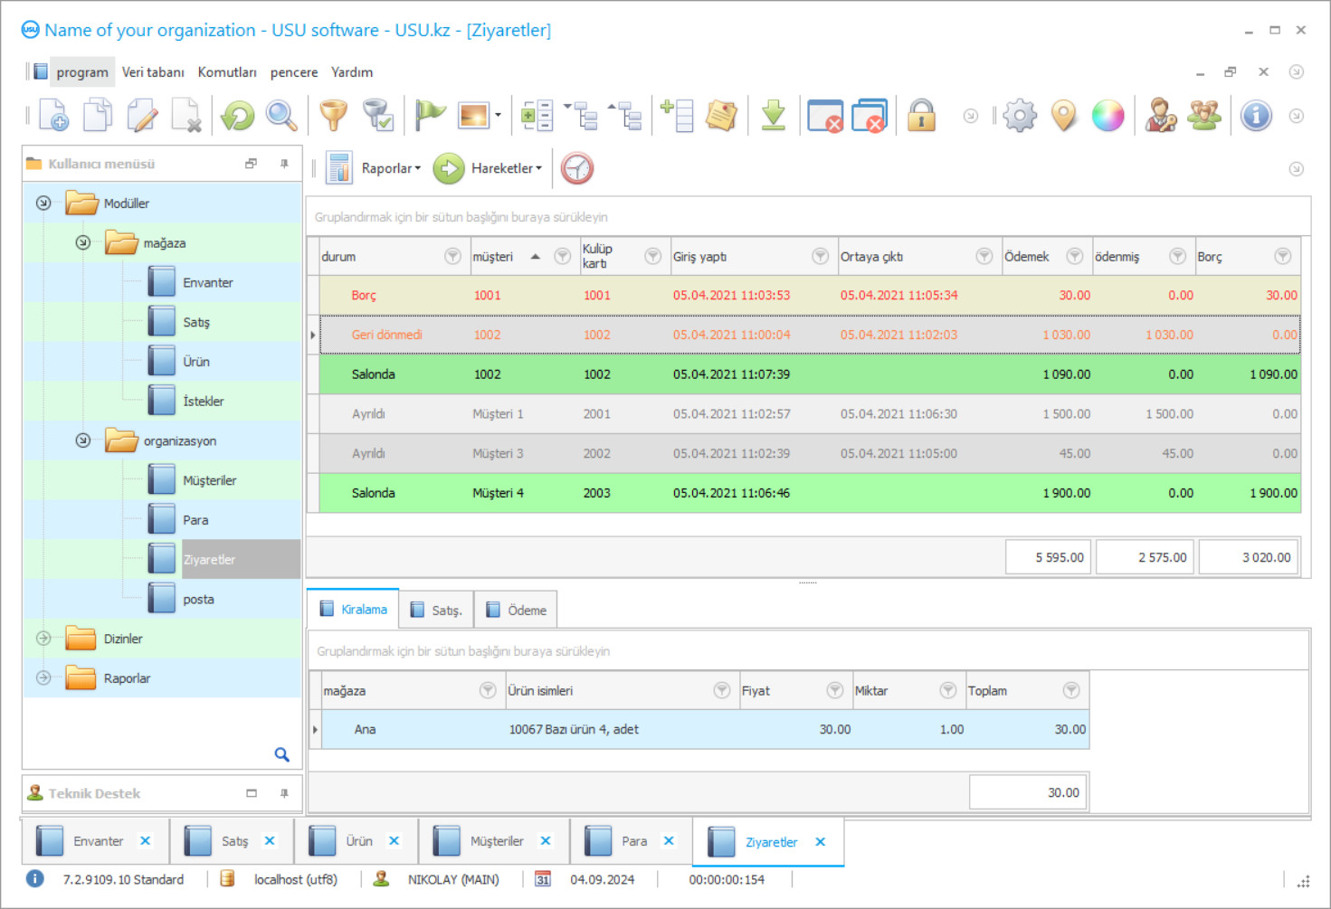Click the green download arrow icon
This screenshot has width=1331, height=909.
point(773,116)
